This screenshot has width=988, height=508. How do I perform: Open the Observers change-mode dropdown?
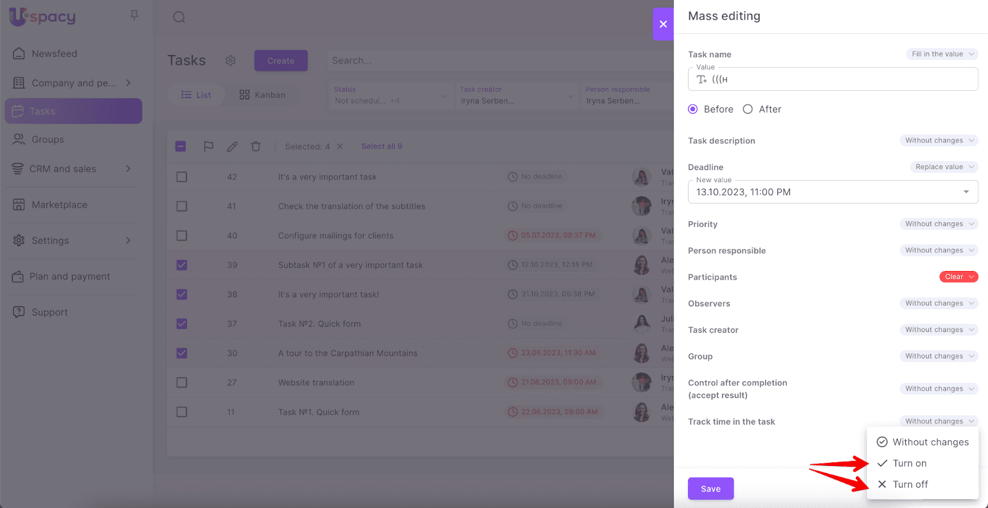point(939,304)
